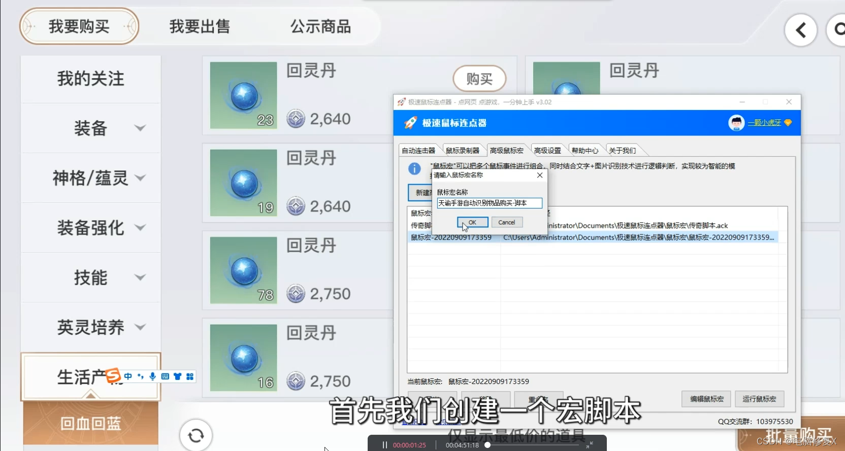Toggle the punctuation mode on the IME bar
The width and height of the screenshot is (845, 451).
pyautogui.click(x=141, y=376)
